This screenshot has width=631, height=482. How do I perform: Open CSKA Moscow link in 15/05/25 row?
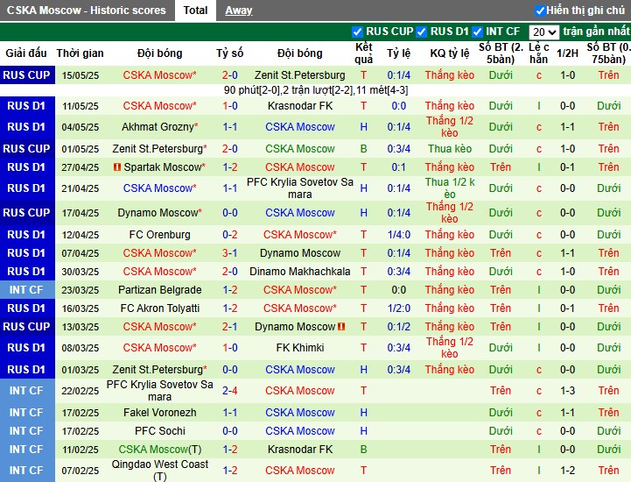click(159, 75)
